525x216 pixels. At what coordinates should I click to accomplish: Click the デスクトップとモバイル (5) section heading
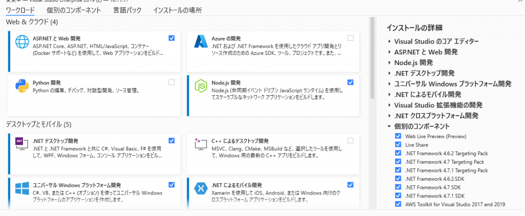(39, 124)
